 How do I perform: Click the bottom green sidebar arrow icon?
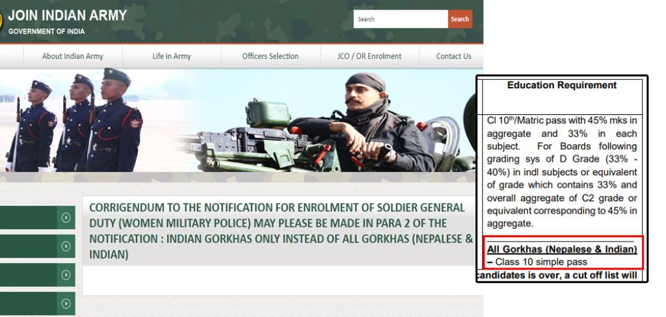pyautogui.click(x=66, y=303)
